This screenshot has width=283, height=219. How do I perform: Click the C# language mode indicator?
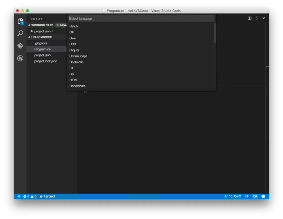pyautogui.click(x=255, y=196)
